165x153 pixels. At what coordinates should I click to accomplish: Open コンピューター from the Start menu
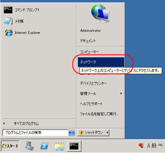point(89,52)
